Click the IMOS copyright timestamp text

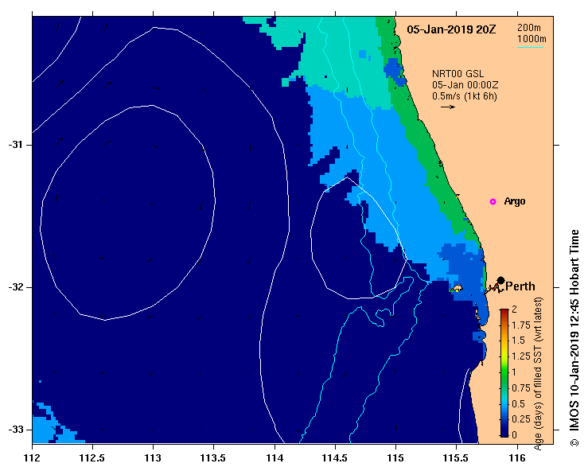tap(574, 338)
